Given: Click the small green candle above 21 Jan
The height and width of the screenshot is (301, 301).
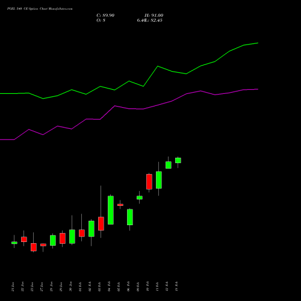Looking at the screenshot, I should click(x=14, y=243).
